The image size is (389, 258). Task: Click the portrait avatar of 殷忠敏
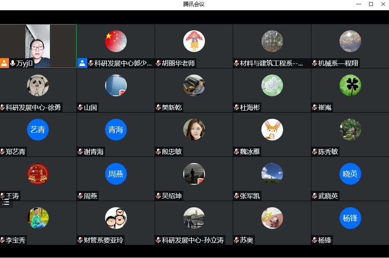coord(194,130)
